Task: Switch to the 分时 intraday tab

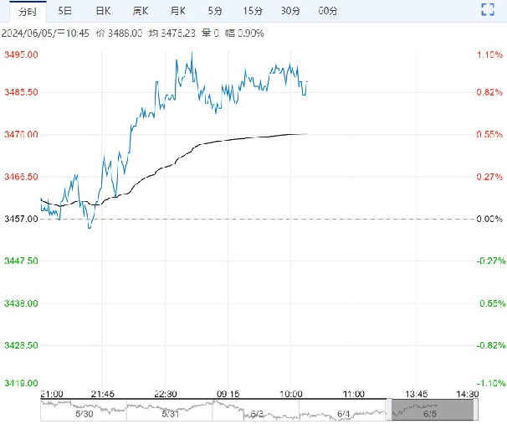Action: (28, 11)
